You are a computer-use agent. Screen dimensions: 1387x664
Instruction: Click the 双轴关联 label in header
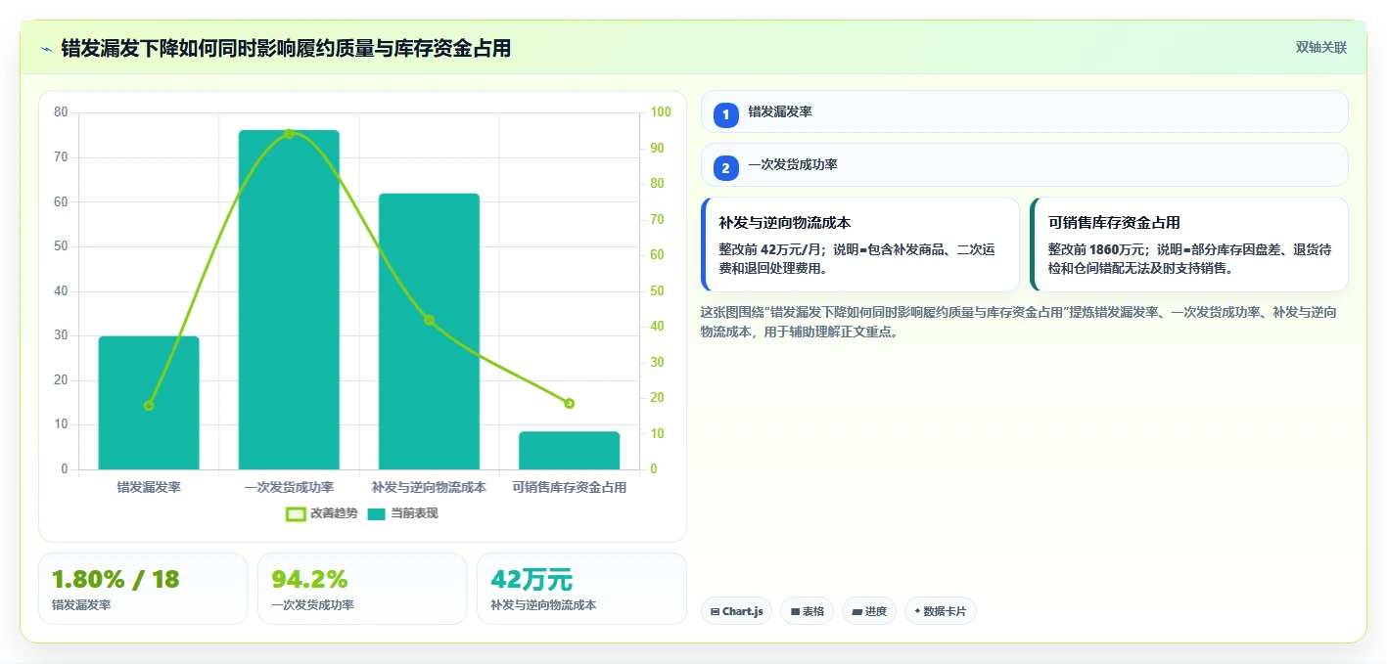pos(1320,48)
